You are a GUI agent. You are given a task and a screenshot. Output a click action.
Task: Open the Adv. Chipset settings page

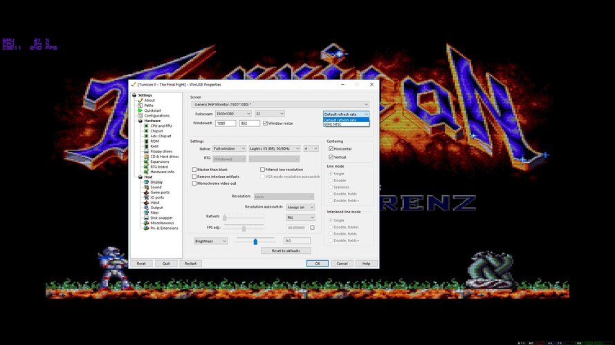pos(160,136)
